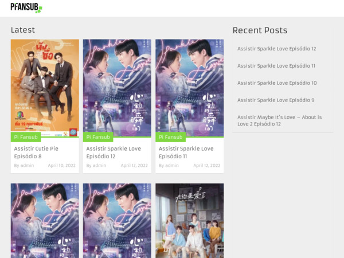Click By admin on Sparkle Love Episódio 12 card
The image size is (344, 258).
click(x=96, y=166)
